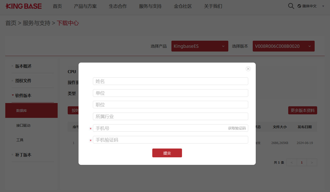Submit the form with 提交 button
330x192 pixels.
pyautogui.click(x=167, y=153)
